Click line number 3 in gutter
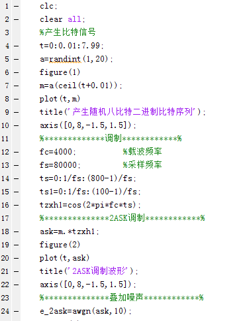241x321 pixels. click(x=7, y=32)
